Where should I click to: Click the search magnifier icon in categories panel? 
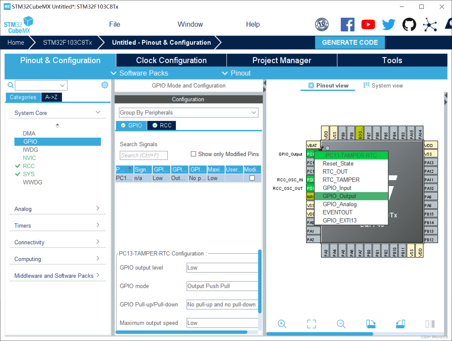(x=11, y=85)
